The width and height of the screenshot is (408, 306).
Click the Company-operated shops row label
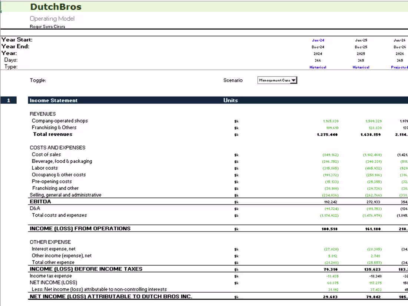(x=60, y=121)
